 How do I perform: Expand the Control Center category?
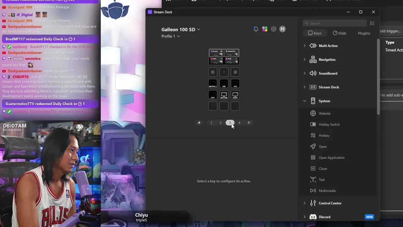tap(304, 203)
